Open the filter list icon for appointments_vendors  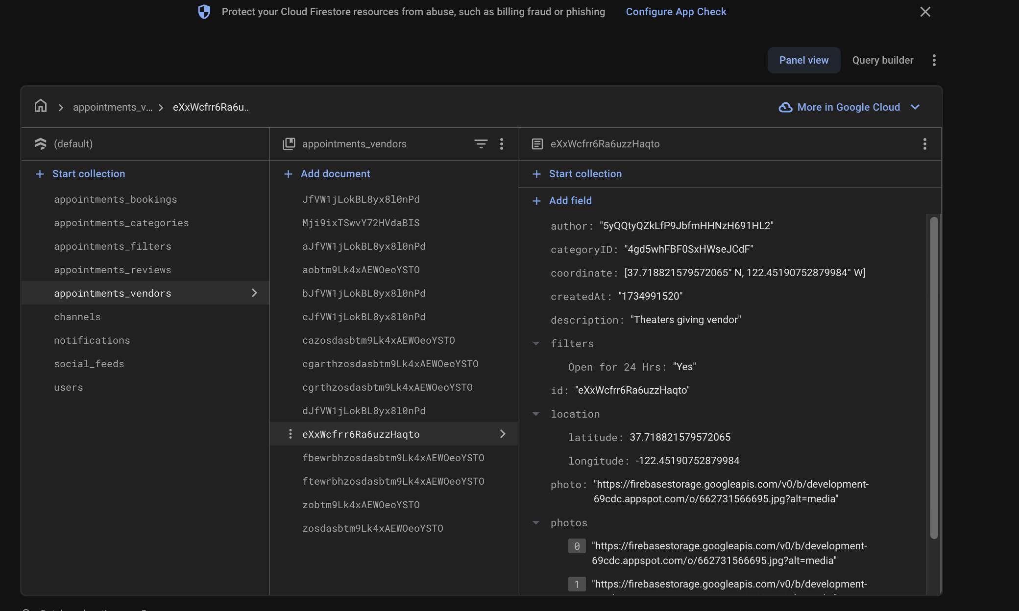click(x=481, y=144)
